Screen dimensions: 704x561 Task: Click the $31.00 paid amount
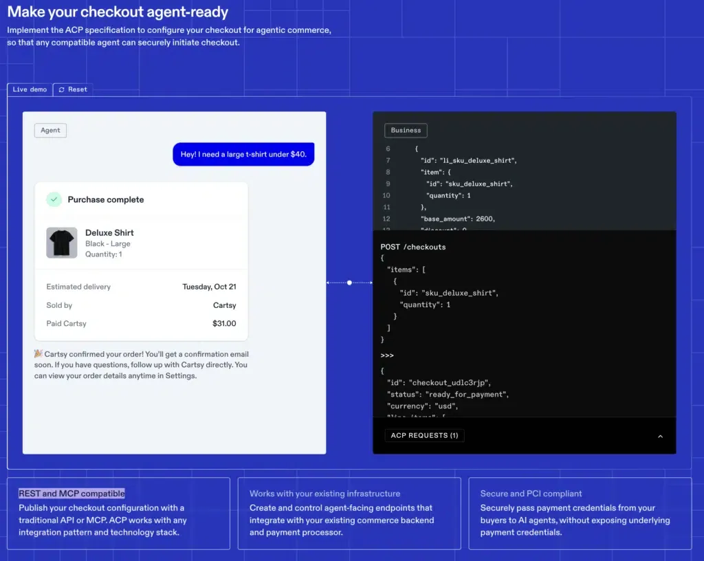224,323
